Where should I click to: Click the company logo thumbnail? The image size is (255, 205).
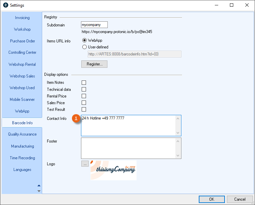[x=113, y=170]
